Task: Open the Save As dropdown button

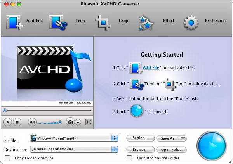Action: pyautogui.click(x=172, y=138)
